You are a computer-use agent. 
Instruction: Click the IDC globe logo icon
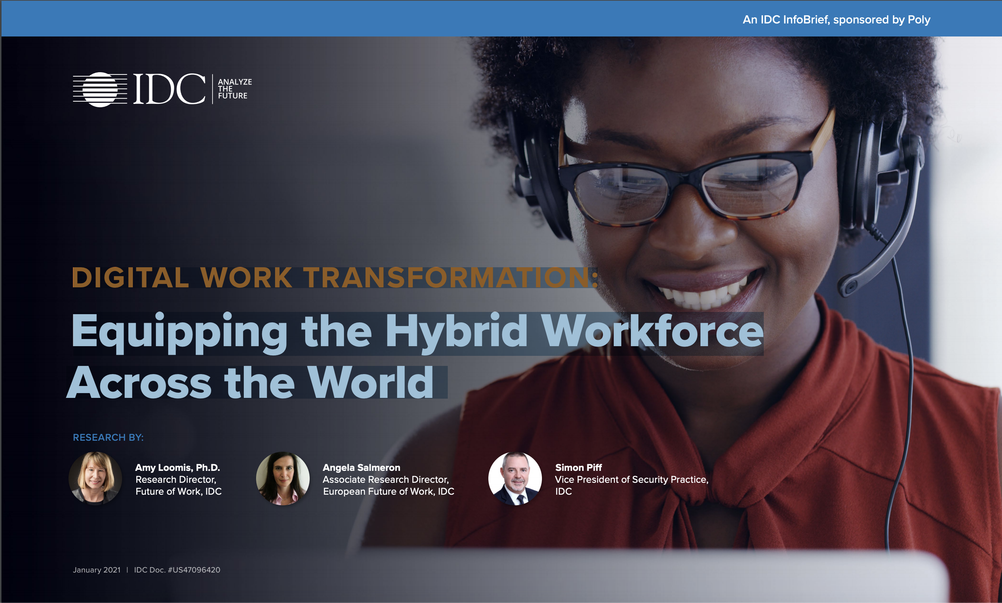(100, 89)
